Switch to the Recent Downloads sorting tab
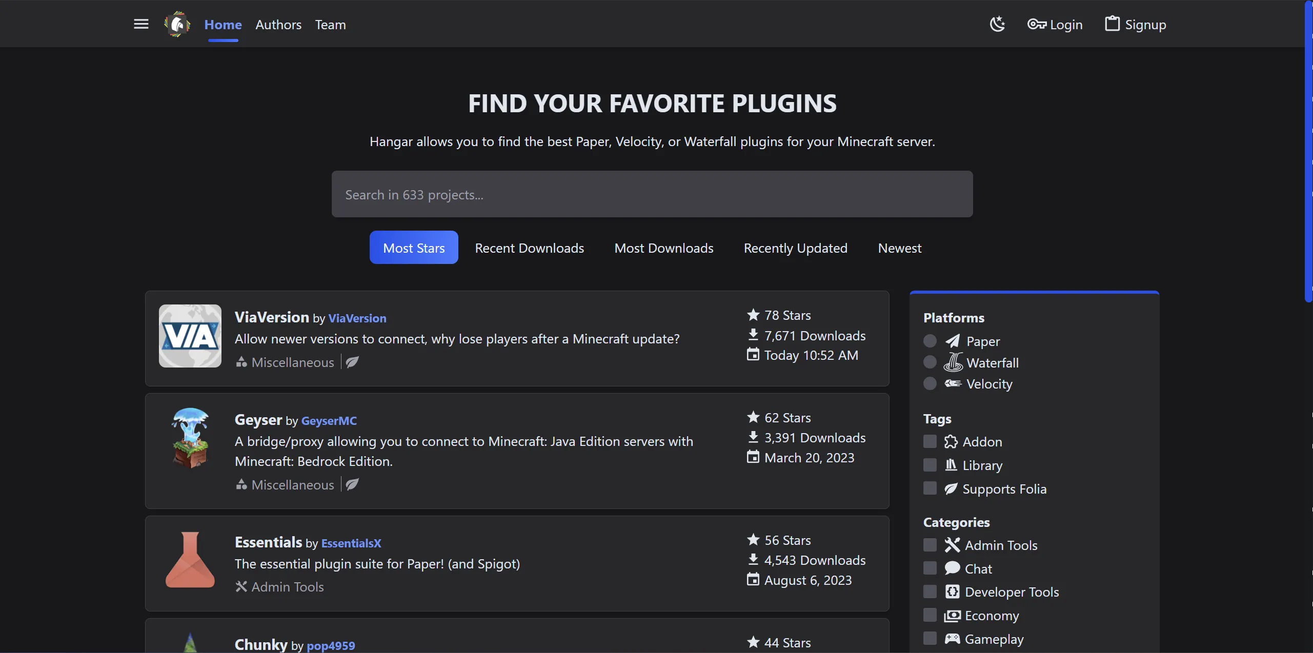Screen dimensions: 1313x653 pos(530,248)
